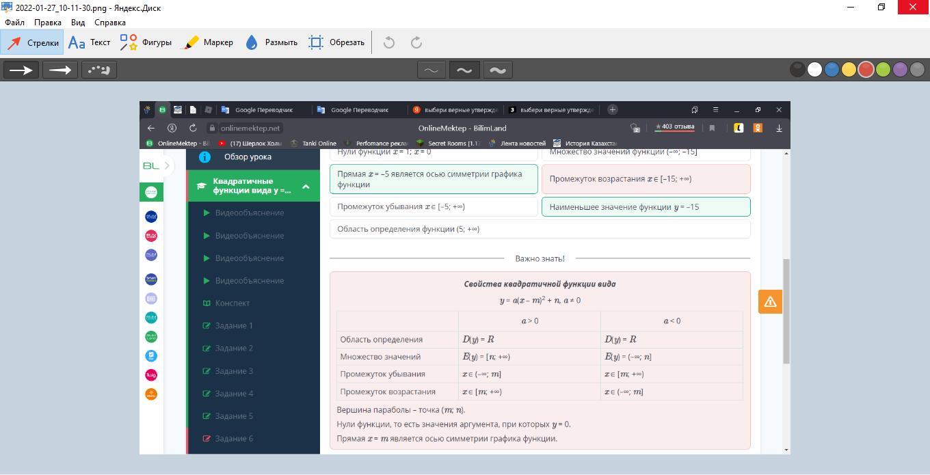Open the first Видеообъяснение item

pyautogui.click(x=249, y=213)
